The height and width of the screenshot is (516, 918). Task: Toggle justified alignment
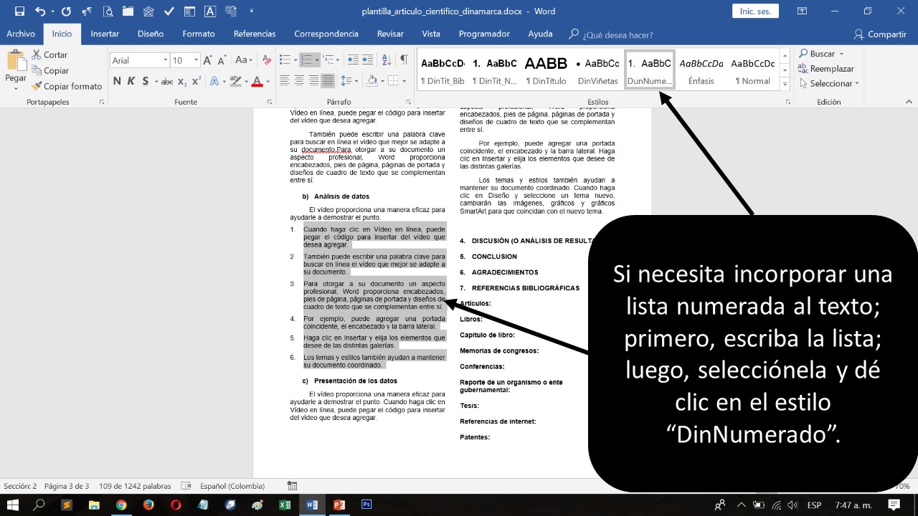click(x=328, y=81)
